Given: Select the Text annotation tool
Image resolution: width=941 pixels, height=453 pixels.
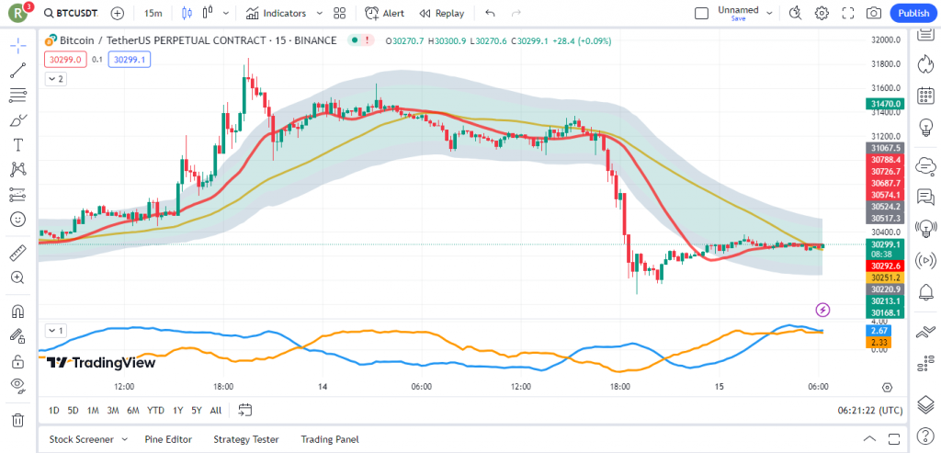Looking at the screenshot, I should click(18, 144).
